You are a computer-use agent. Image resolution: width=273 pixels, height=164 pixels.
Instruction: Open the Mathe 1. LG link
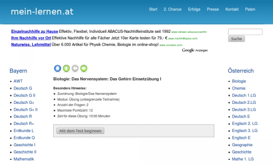tap(243, 159)
